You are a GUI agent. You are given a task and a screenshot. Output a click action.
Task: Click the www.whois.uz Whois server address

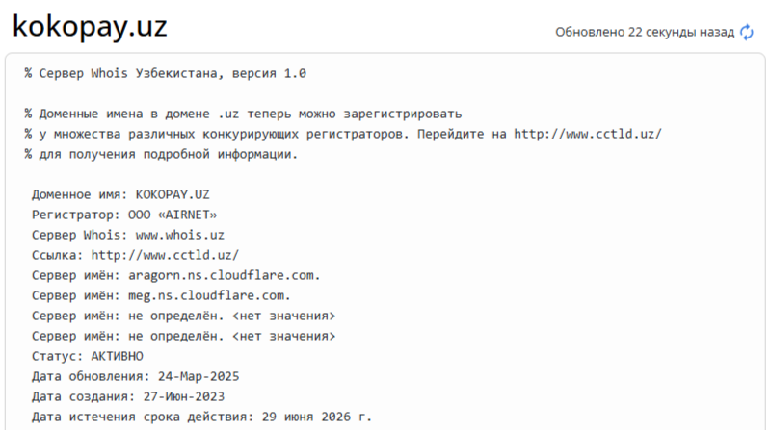coord(182,234)
